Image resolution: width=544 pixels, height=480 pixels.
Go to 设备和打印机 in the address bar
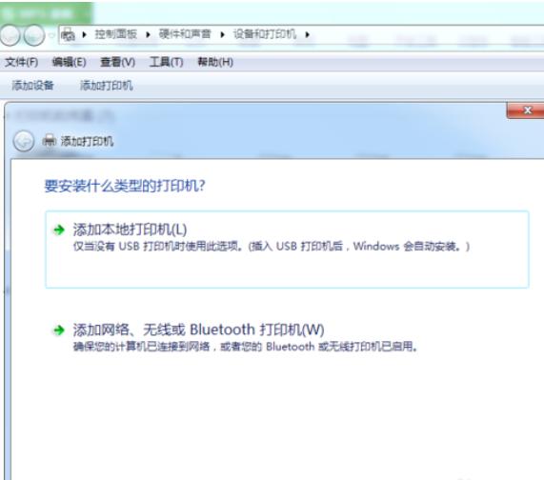click(x=265, y=34)
